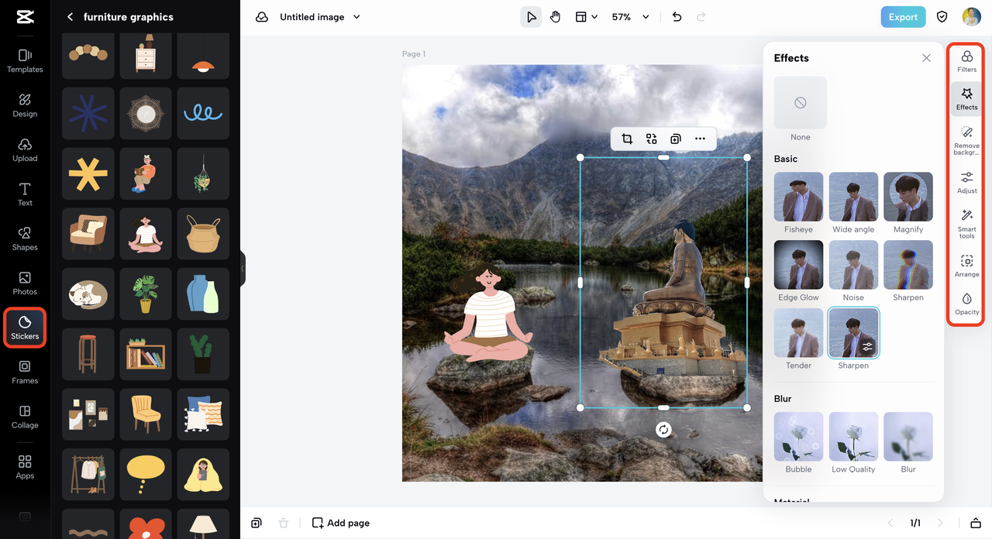Select the bookshelf sticker
Viewport: 992px width, 539px height.
146,355
